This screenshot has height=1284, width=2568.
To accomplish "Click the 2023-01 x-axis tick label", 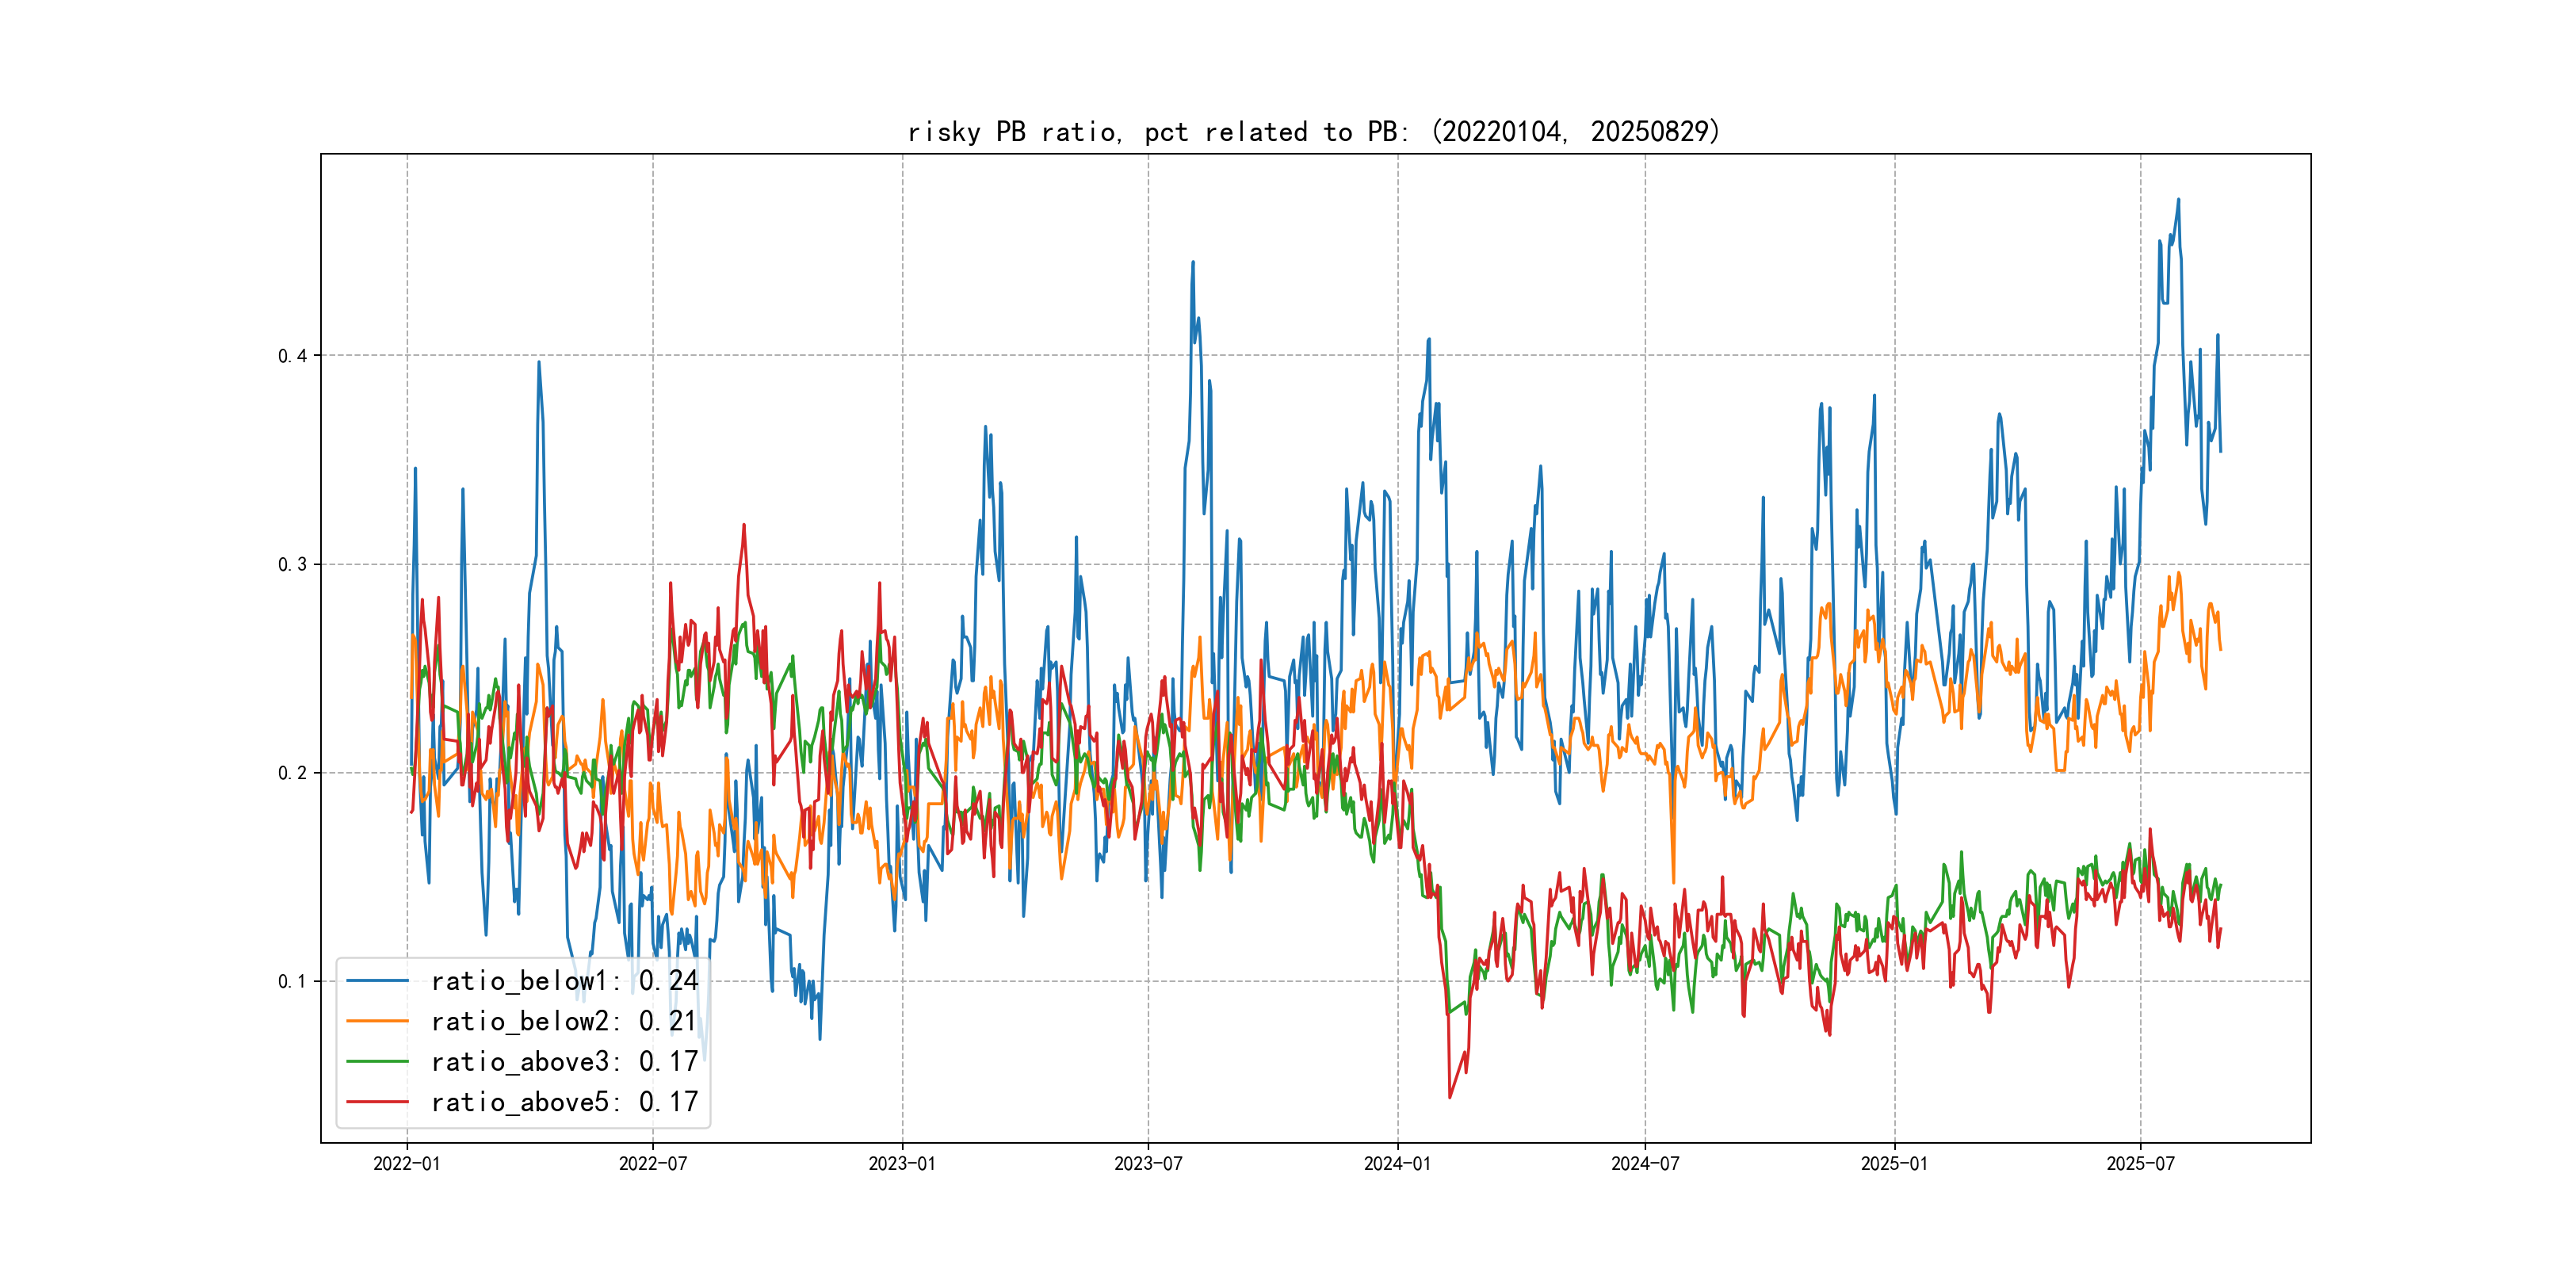I will click(902, 1164).
